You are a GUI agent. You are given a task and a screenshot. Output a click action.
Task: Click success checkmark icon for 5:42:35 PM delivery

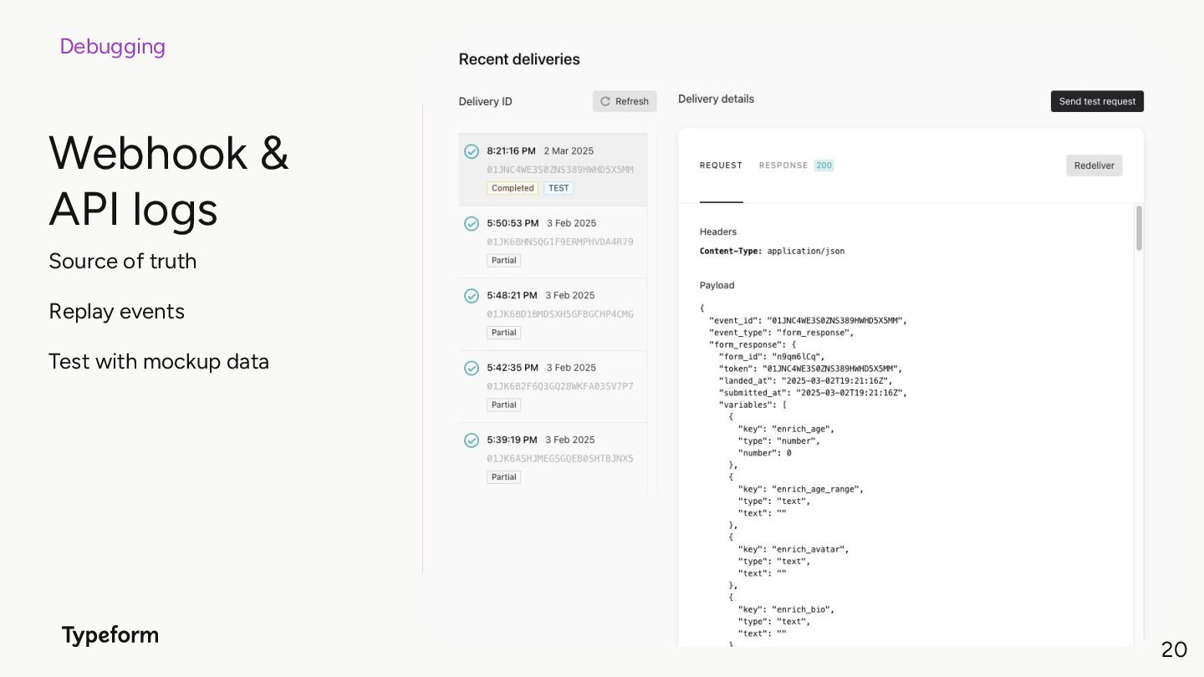pos(472,368)
